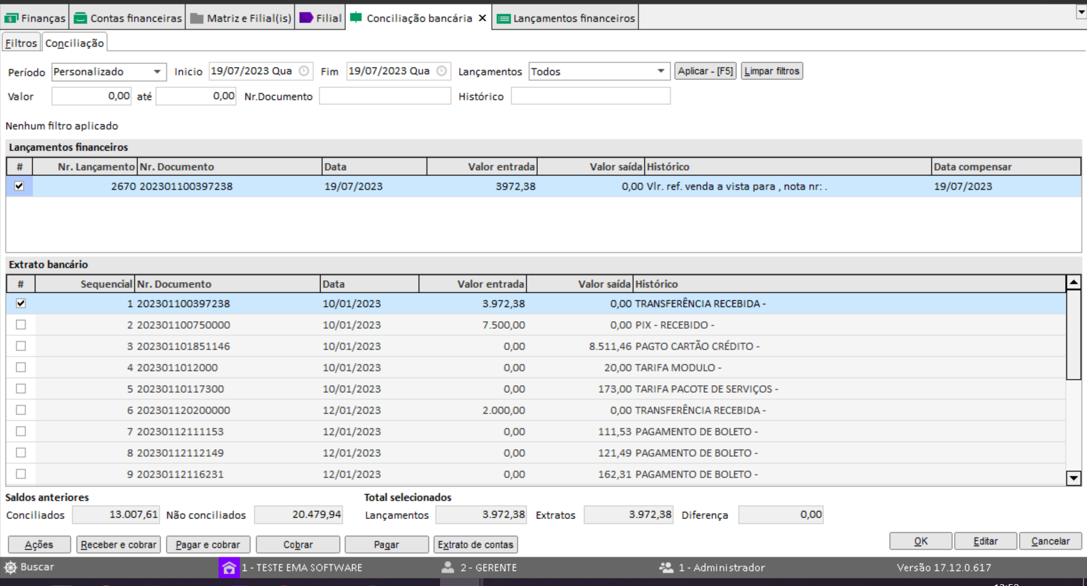The image size is (1087, 586).
Task: Open Extrato de contas
Action: pos(476,545)
